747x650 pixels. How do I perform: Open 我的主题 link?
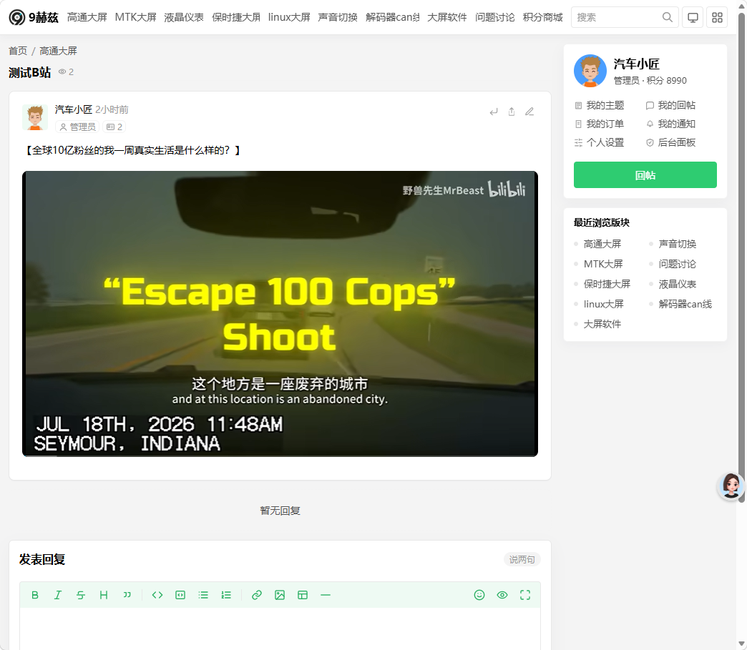[x=600, y=105]
